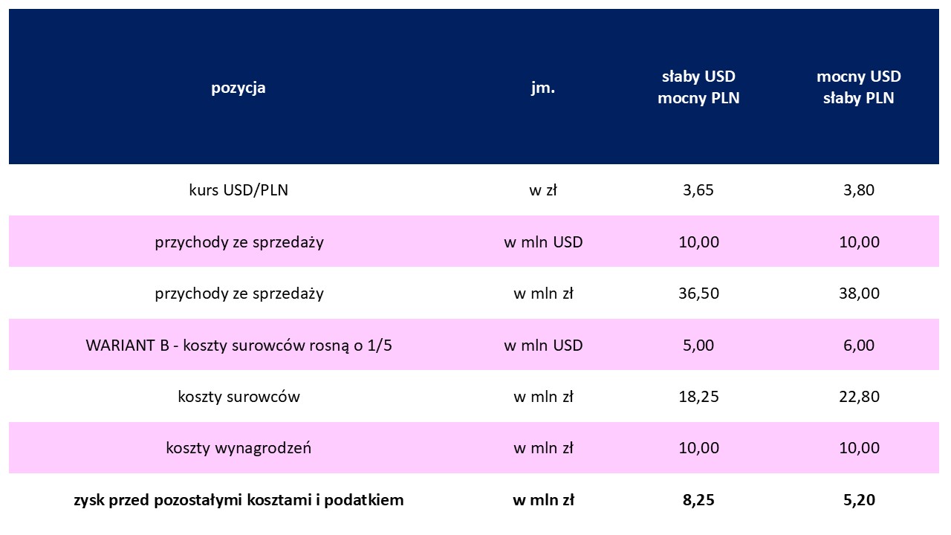Image resolution: width=951 pixels, height=535 pixels.
Task: Click the 'pozycja' column header
Action: tap(238, 88)
